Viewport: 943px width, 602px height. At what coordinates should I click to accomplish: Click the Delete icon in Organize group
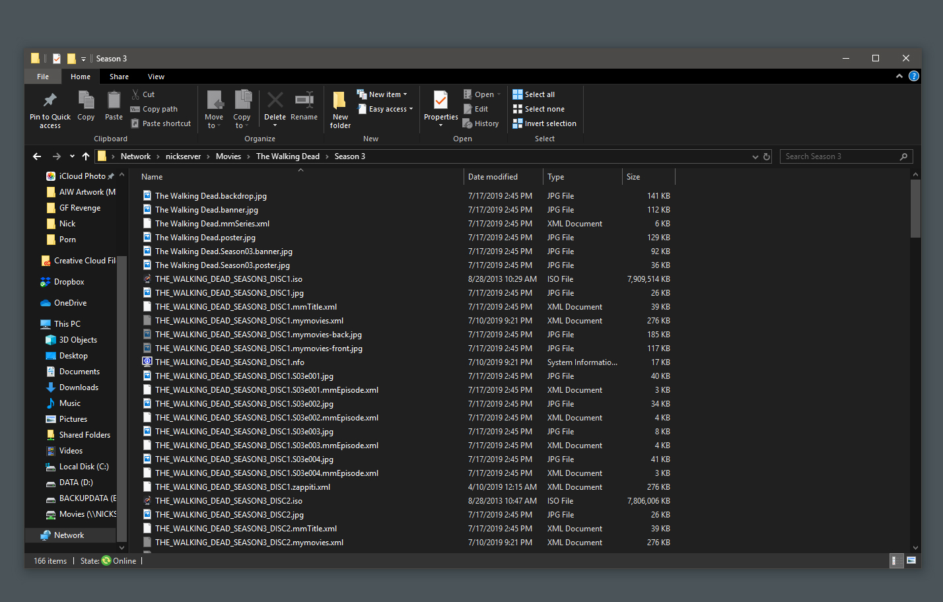point(275,101)
